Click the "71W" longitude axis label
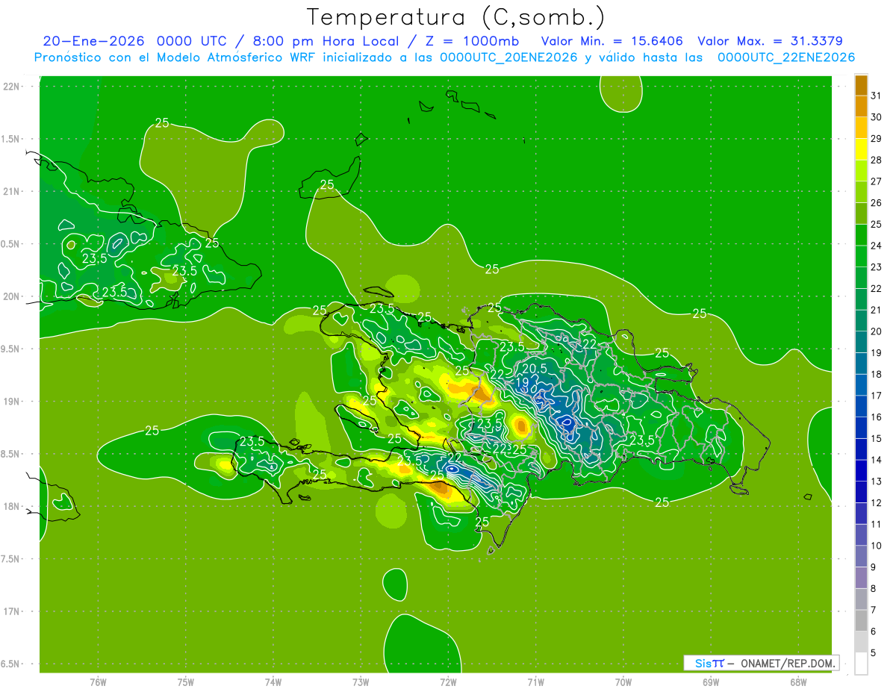Image resolution: width=896 pixels, height=692 pixels. coord(535,682)
